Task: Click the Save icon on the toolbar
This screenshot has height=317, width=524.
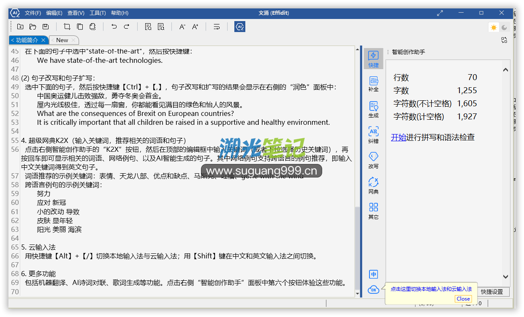Action: (x=46, y=27)
